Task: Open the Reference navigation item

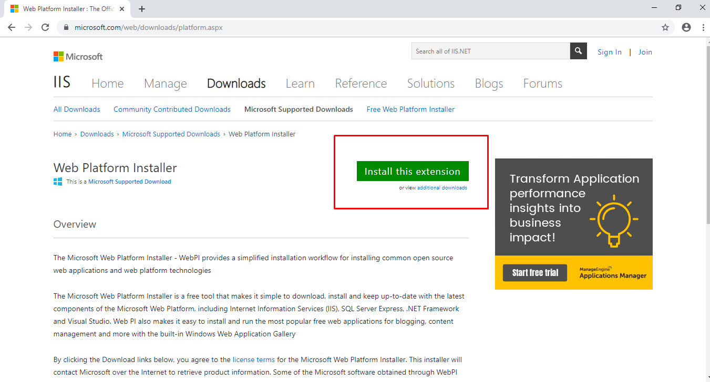Action: [x=361, y=83]
